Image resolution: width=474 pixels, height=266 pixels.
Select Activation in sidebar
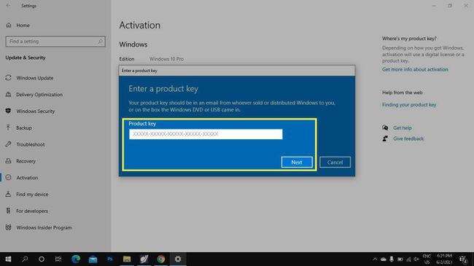27,177
